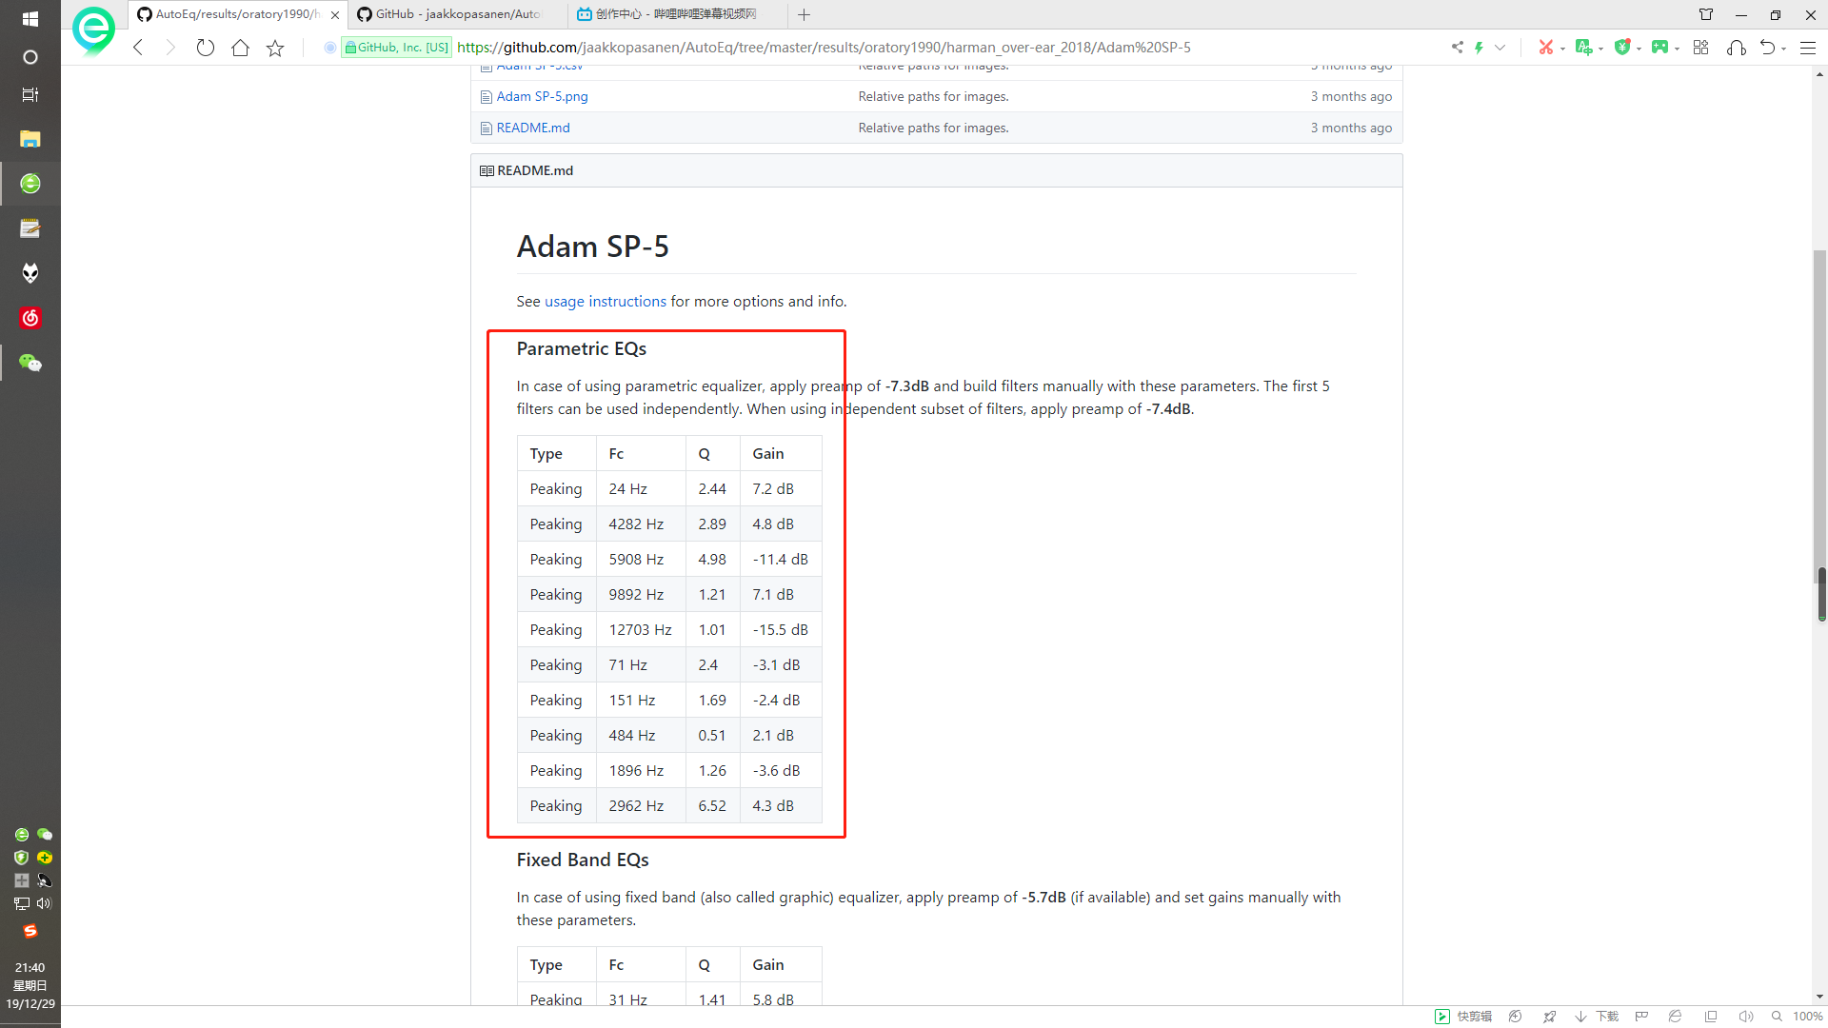The width and height of the screenshot is (1828, 1028).
Task: Open the usage instructions link
Action: pyautogui.click(x=605, y=302)
